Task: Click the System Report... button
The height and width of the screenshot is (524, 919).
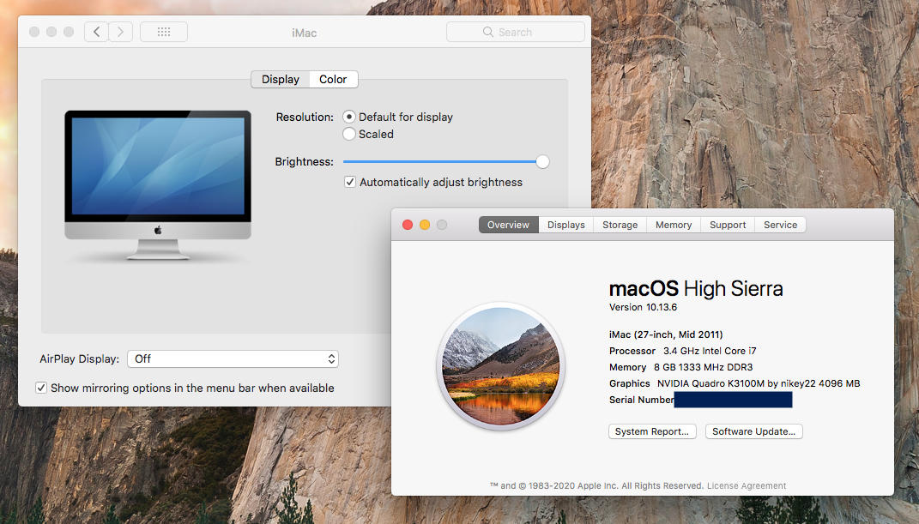Action: point(652,431)
